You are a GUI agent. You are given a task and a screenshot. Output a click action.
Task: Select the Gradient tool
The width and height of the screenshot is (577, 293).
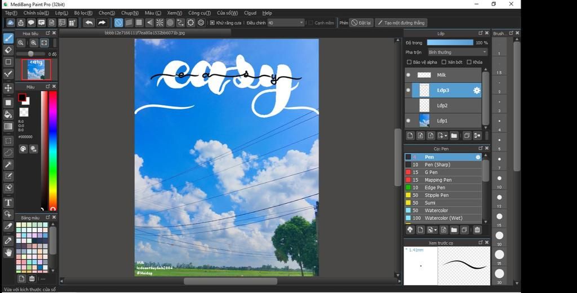click(8, 126)
